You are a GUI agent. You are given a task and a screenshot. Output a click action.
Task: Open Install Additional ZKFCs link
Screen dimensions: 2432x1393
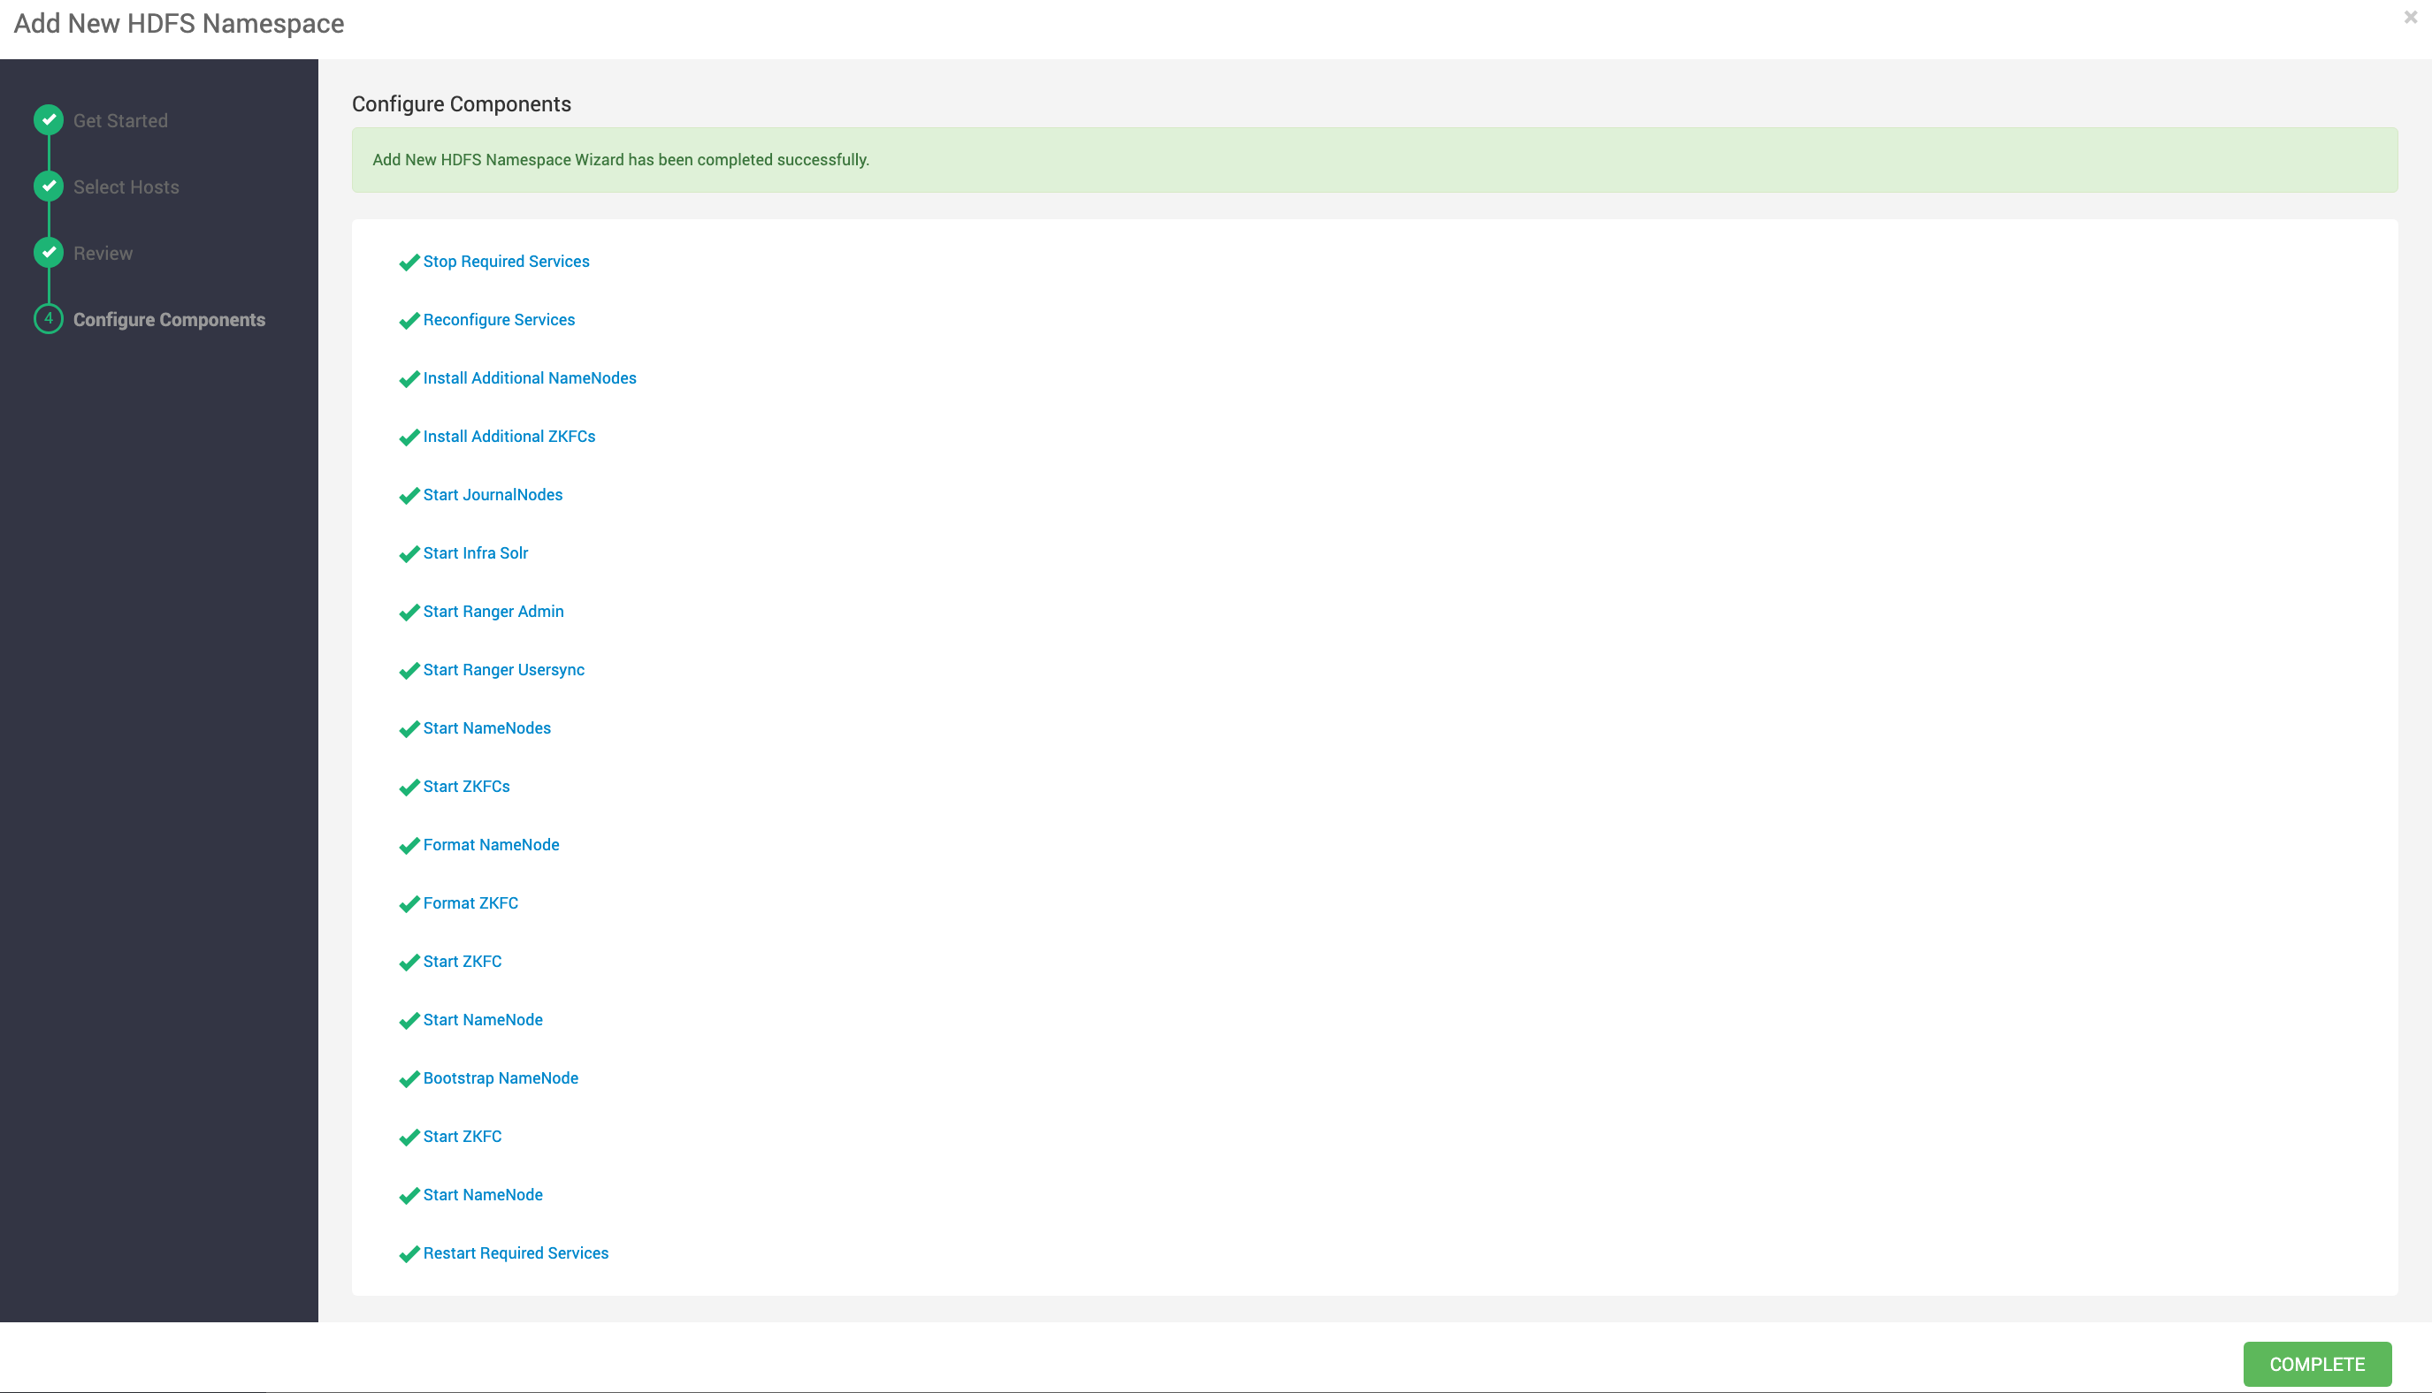pos(509,437)
